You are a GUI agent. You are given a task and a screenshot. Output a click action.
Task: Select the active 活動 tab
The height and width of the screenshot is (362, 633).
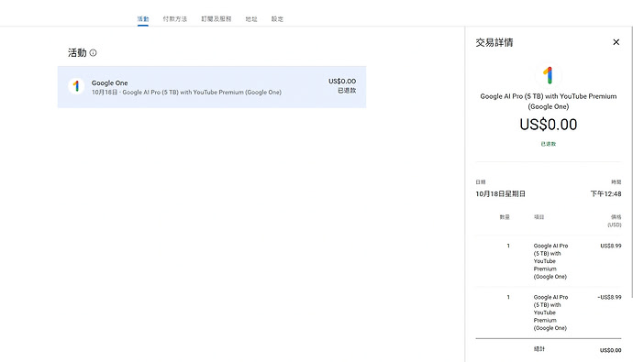click(x=143, y=19)
